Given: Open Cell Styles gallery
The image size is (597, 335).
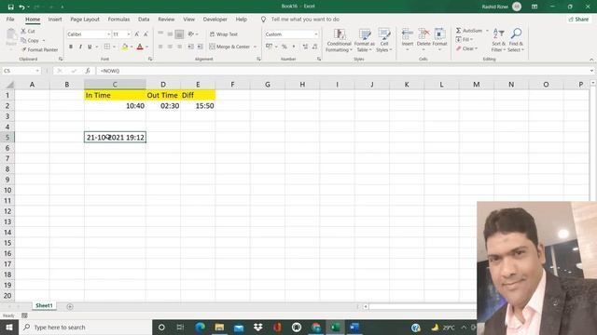Looking at the screenshot, I should pos(383,40).
